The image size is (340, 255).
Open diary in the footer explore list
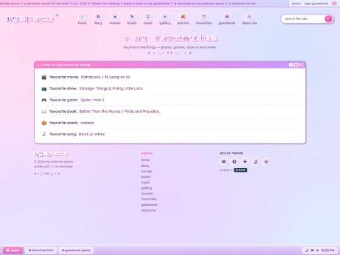coord(145,166)
